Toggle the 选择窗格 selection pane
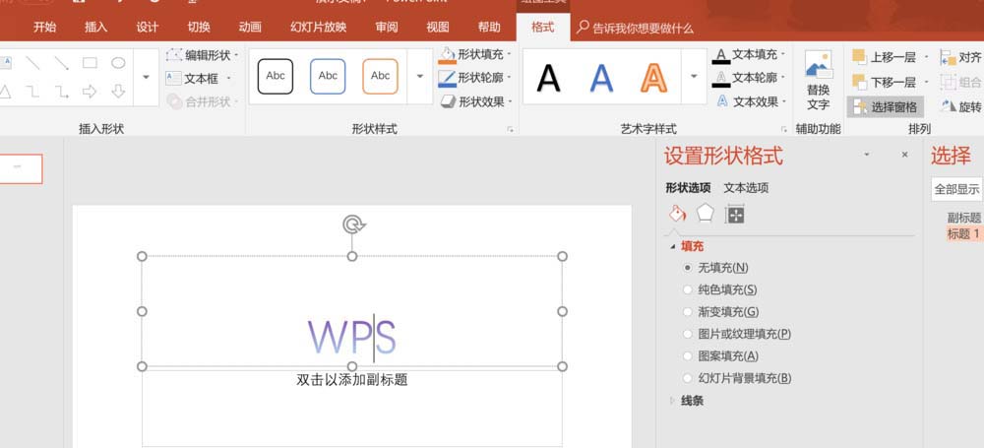This screenshot has height=448, width=984. tap(885, 106)
